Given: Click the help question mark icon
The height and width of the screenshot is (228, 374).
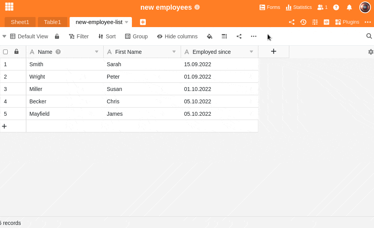Looking at the screenshot, I should [x=336, y=7].
